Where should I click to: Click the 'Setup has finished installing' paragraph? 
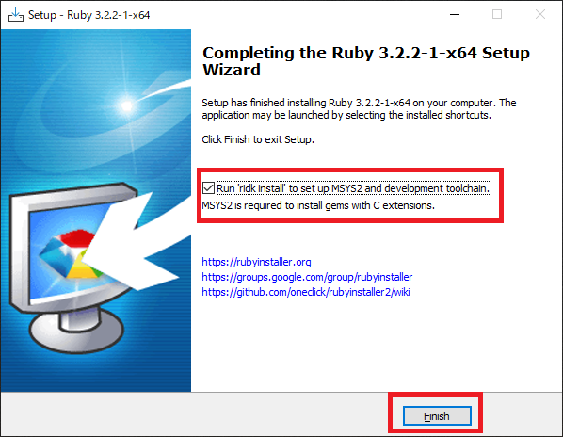[359, 109]
